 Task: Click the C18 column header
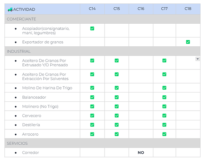pyautogui.click(x=188, y=9)
